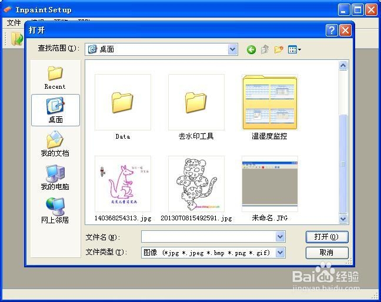Open 网上邻居 in the places bar
The width and height of the screenshot is (381, 302).
tap(55, 211)
